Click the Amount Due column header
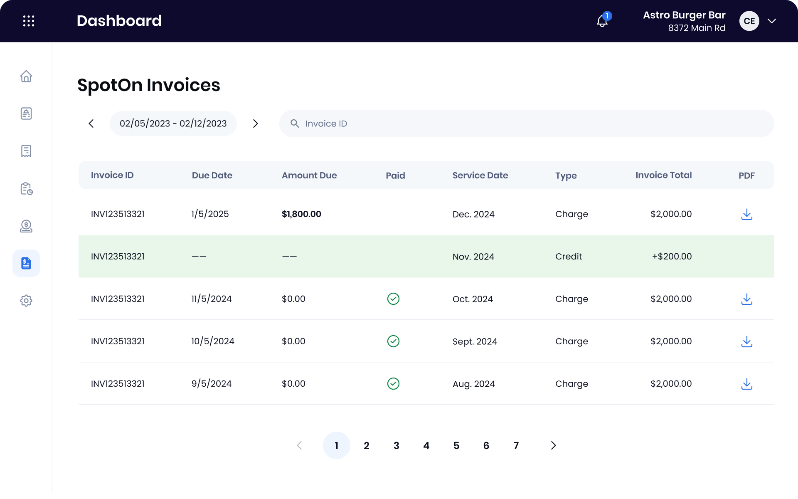The height and width of the screenshot is (499, 798). coord(309,175)
